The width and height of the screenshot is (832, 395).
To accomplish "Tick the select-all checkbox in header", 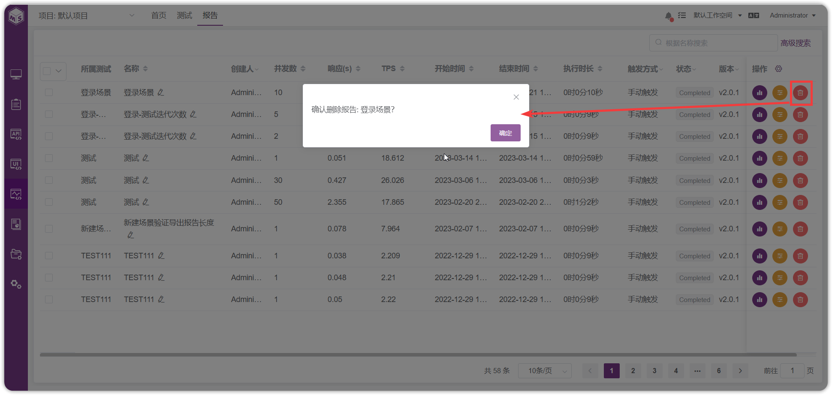I will click(x=47, y=71).
